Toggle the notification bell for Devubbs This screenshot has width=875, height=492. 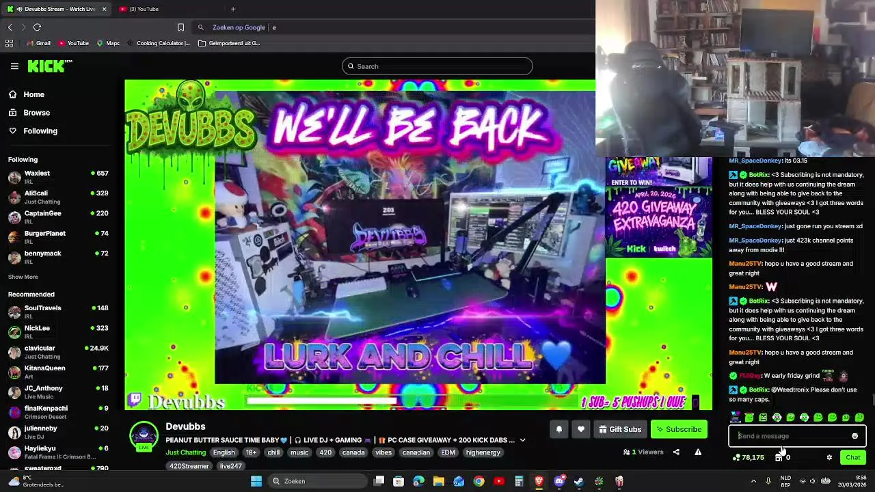point(558,429)
